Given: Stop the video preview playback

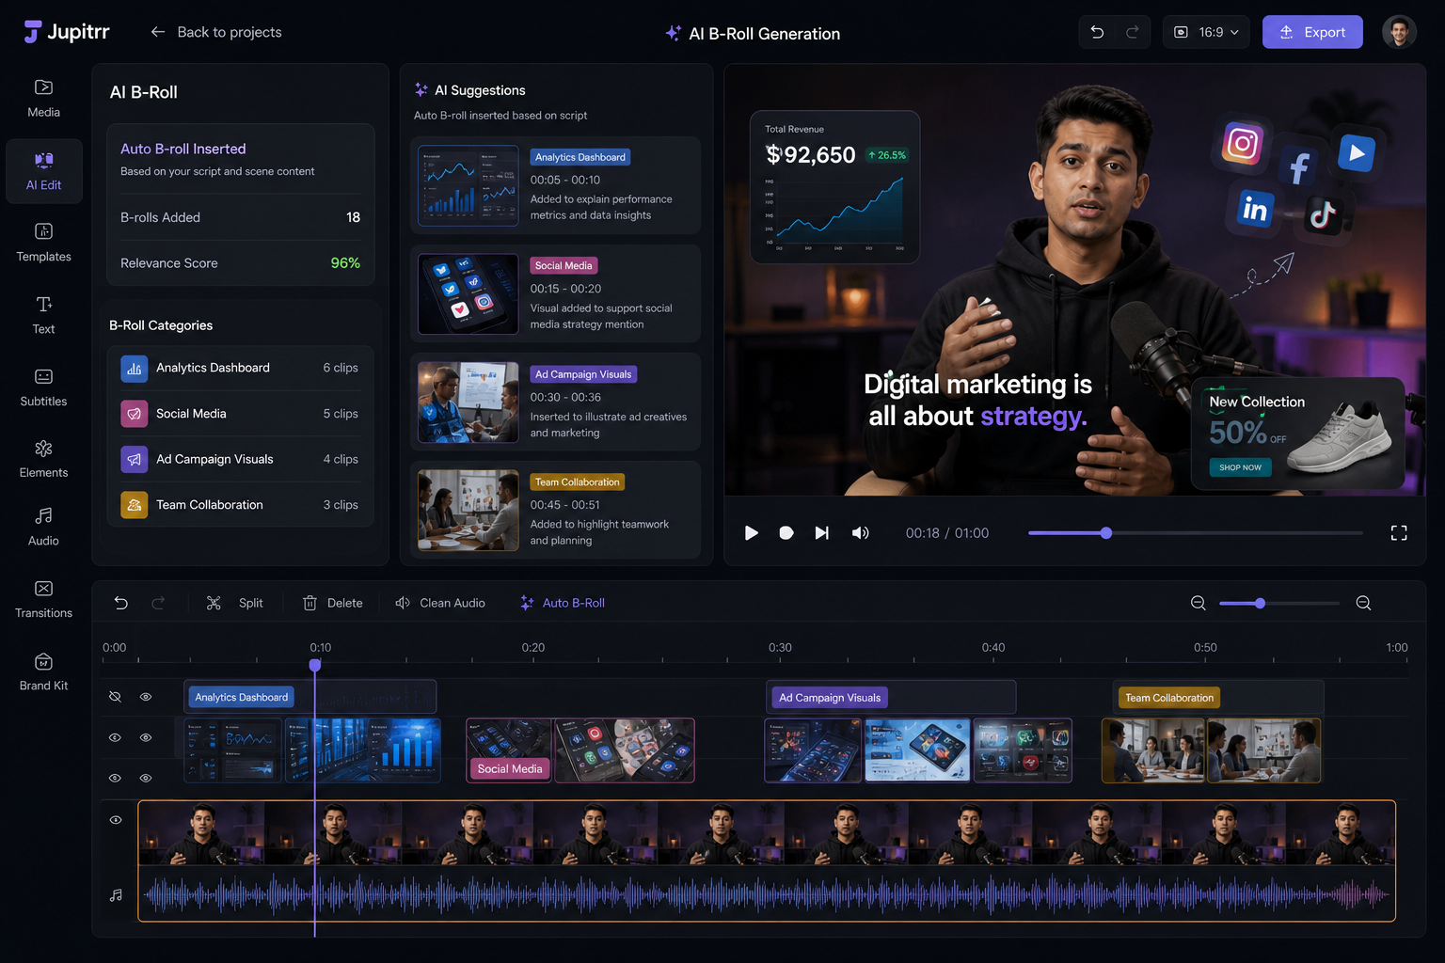Looking at the screenshot, I should point(786,533).
